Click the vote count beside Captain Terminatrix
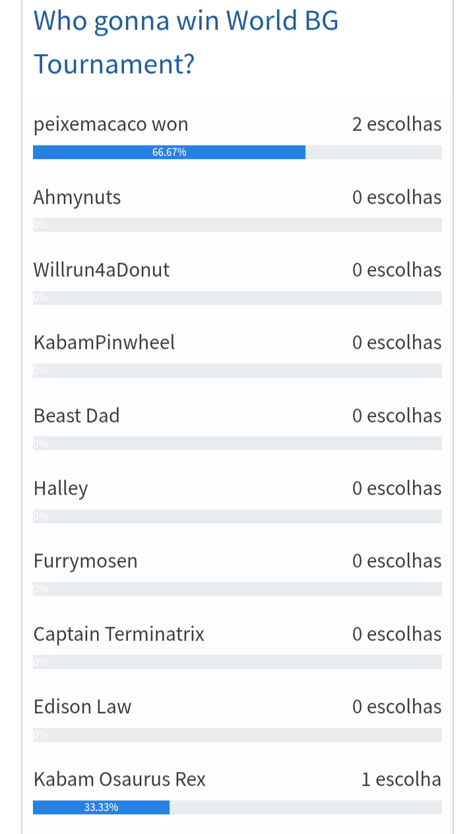The image size is (475, 834). point(396,634)
